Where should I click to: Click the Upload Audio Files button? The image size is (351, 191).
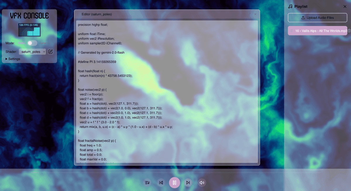pyautogui.click(x=317, y=18)
